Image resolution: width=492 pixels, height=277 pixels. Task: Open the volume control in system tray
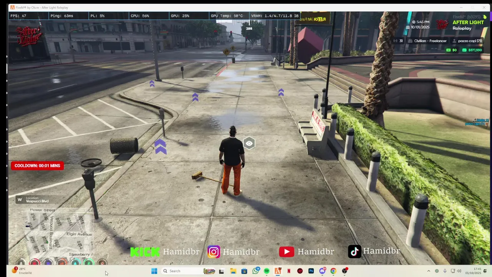459,271
